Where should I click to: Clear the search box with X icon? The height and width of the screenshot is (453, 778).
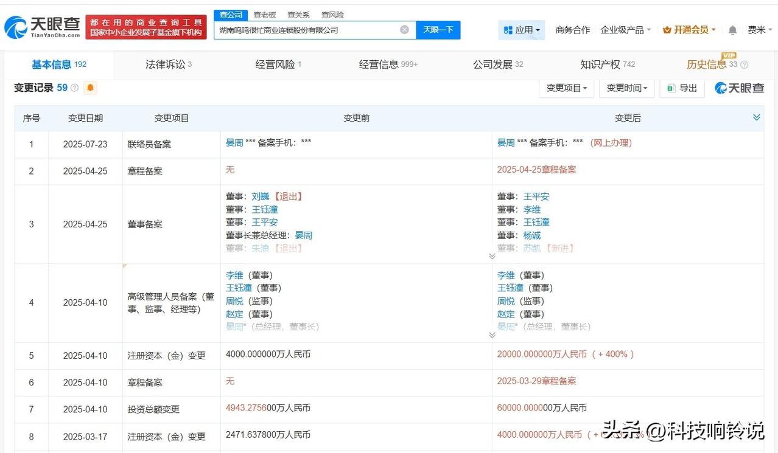404,30
